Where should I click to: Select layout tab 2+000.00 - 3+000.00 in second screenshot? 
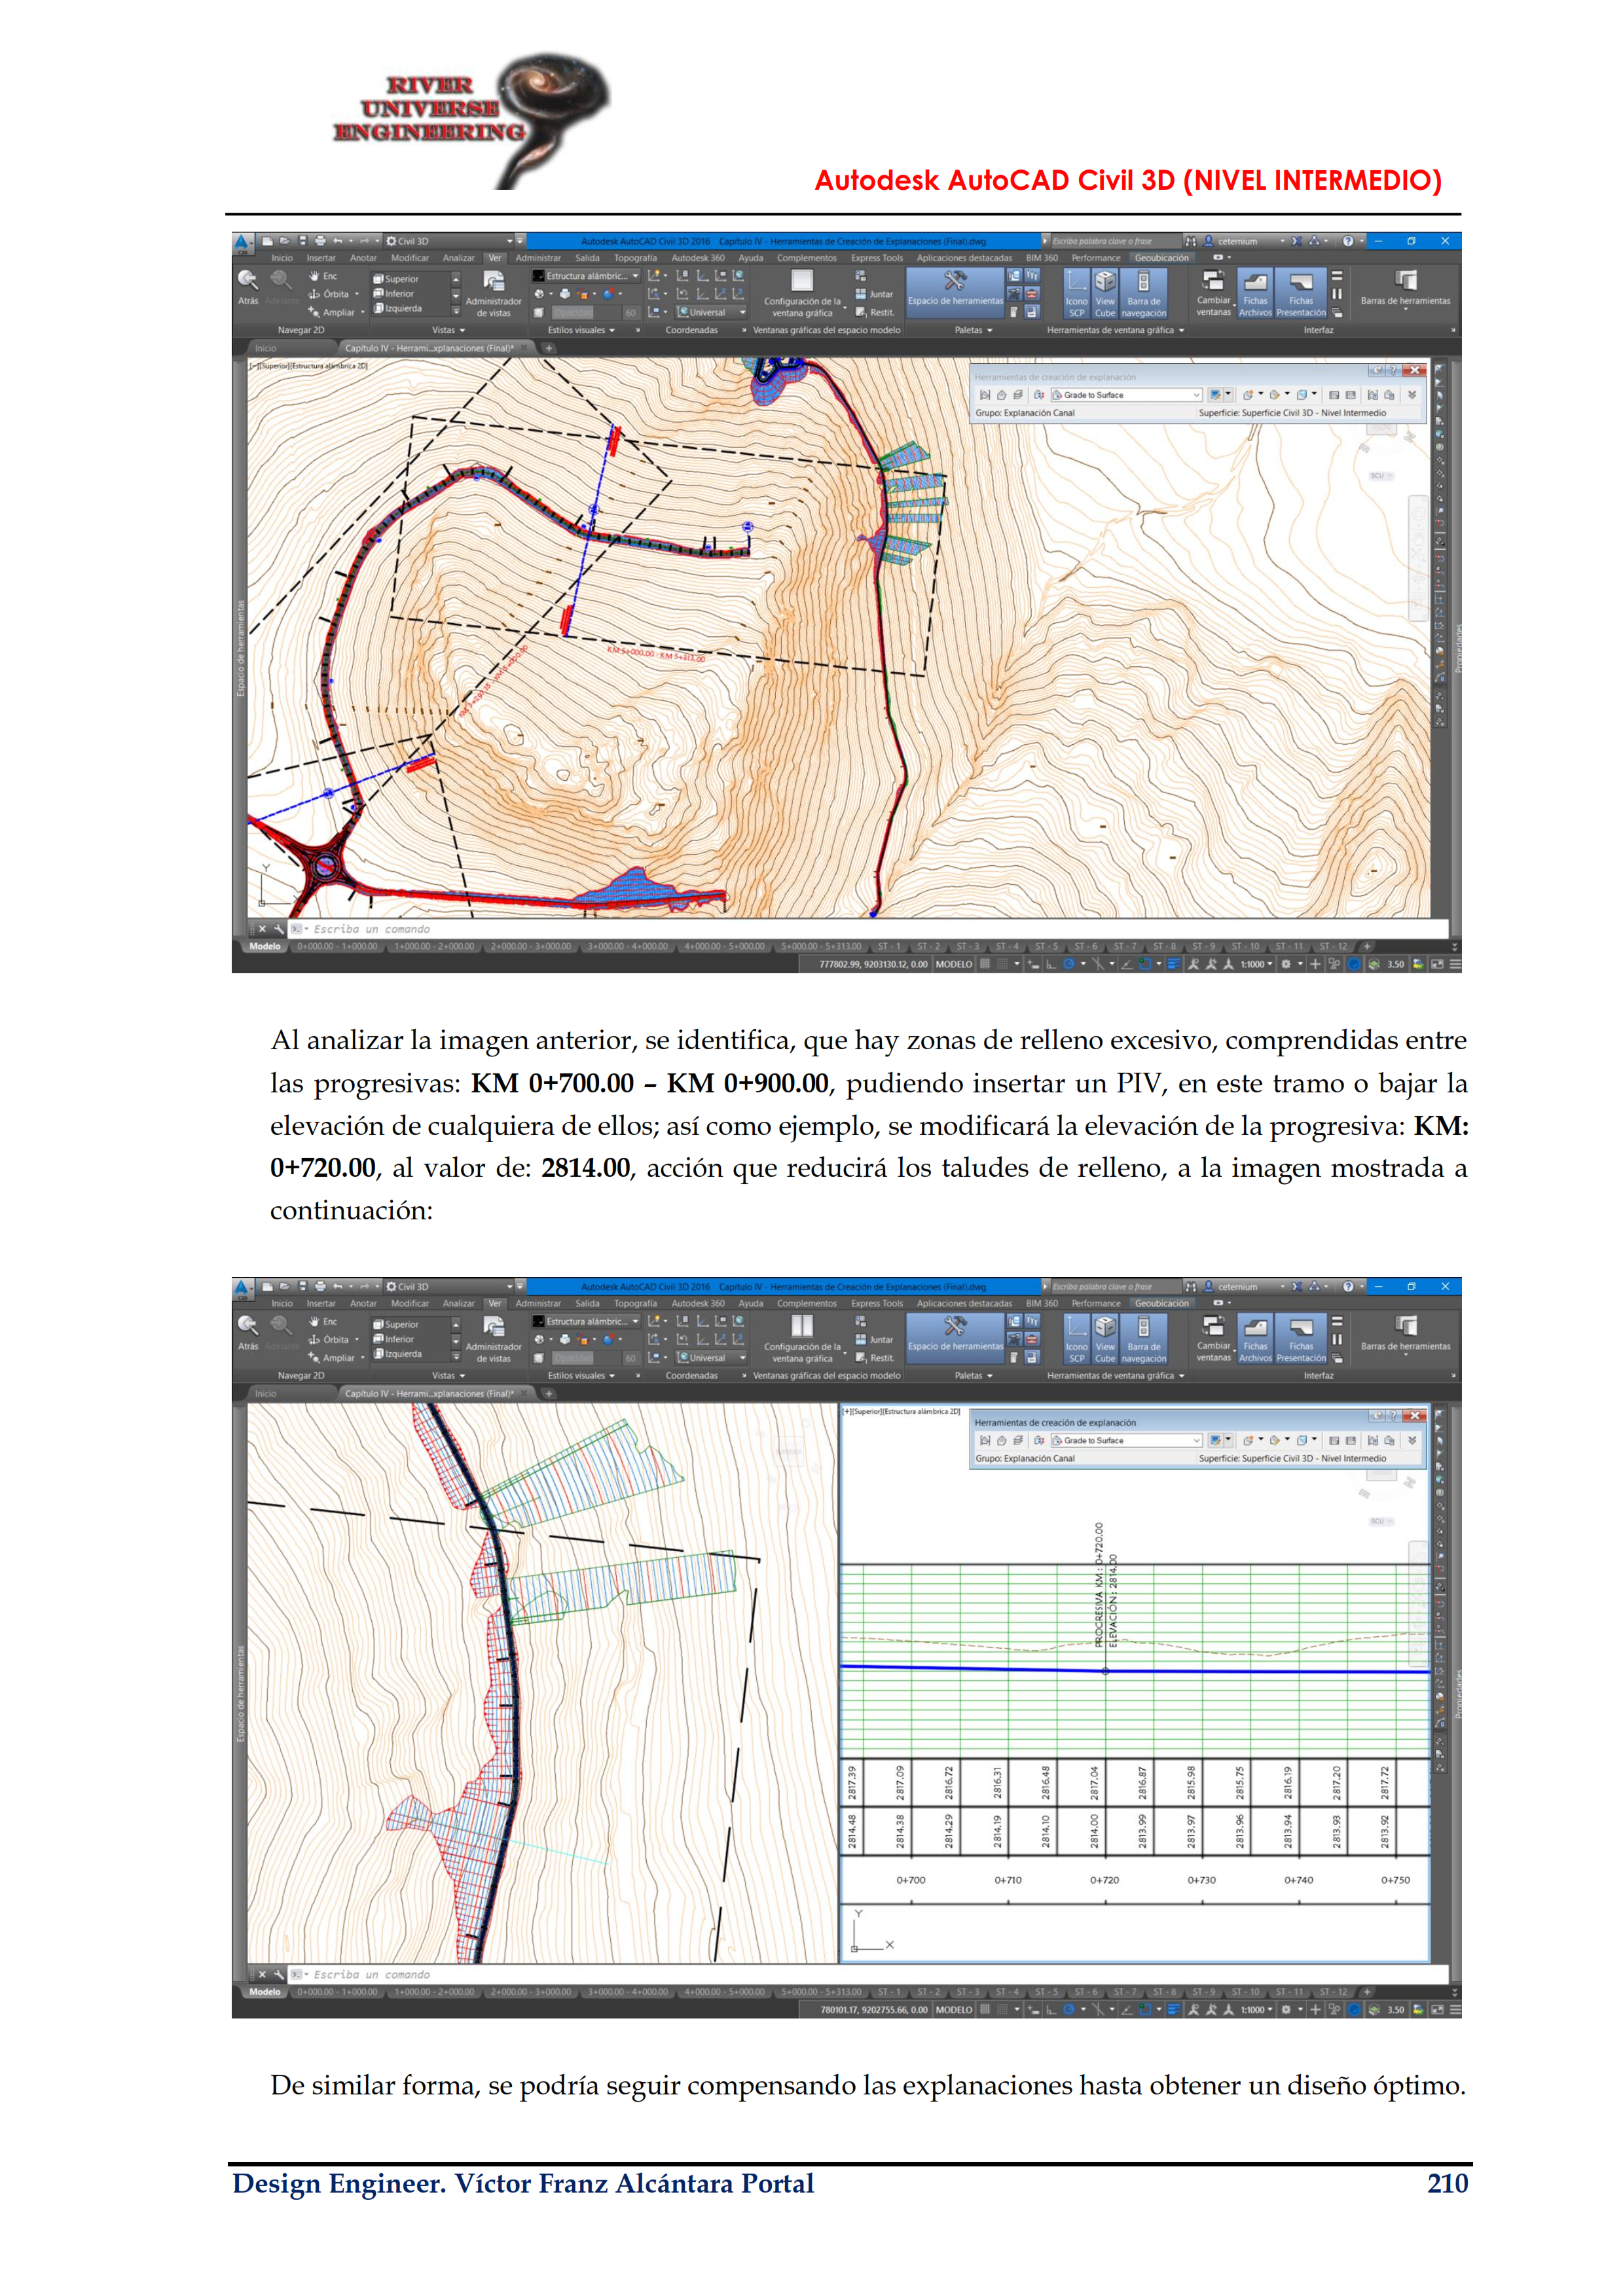[530, 1991]
